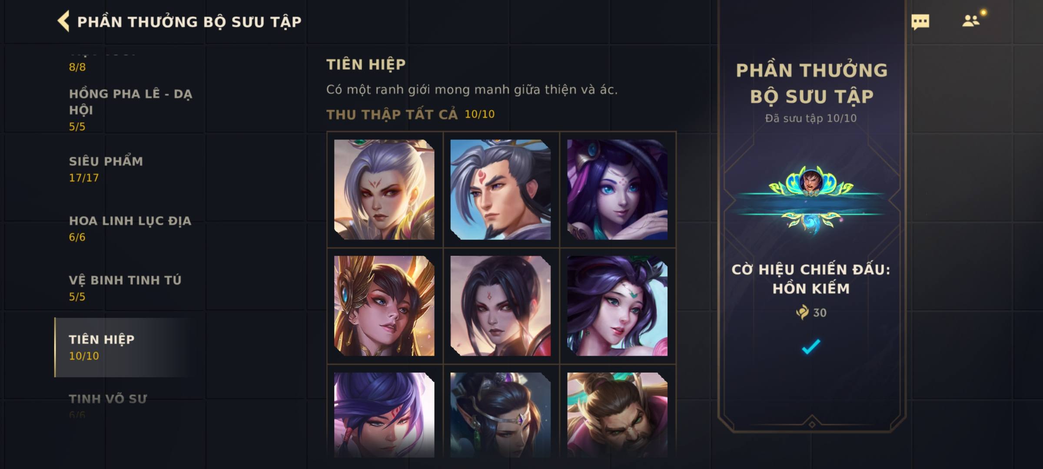Select the Hồng Pha Lê - Dạ Hội collection
1043x469 pixels.
pyautogui.click(x=130, y=109)
